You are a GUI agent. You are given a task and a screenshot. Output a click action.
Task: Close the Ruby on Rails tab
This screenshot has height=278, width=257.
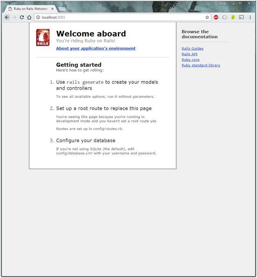pos(52,9)
